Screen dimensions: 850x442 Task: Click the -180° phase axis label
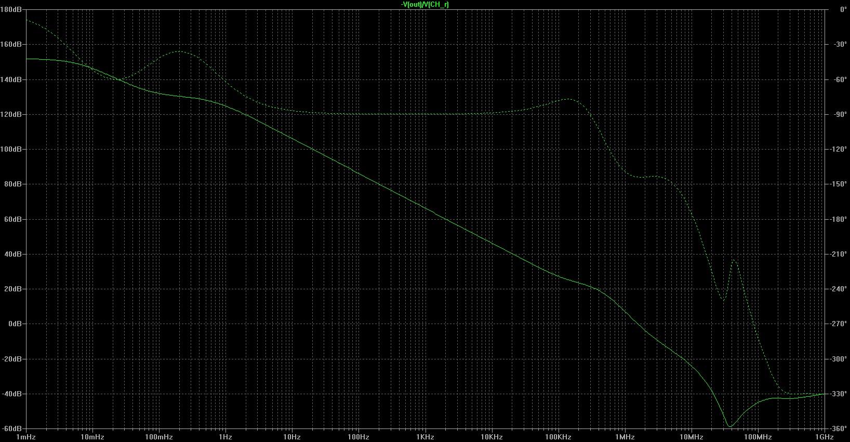click(838, 219)
